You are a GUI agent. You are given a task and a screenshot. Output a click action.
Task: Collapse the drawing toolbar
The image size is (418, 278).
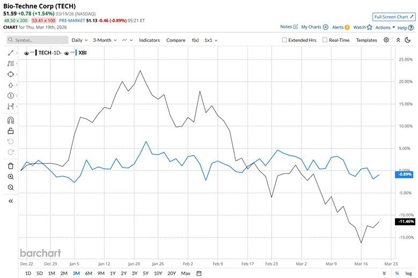coord(10,201)
